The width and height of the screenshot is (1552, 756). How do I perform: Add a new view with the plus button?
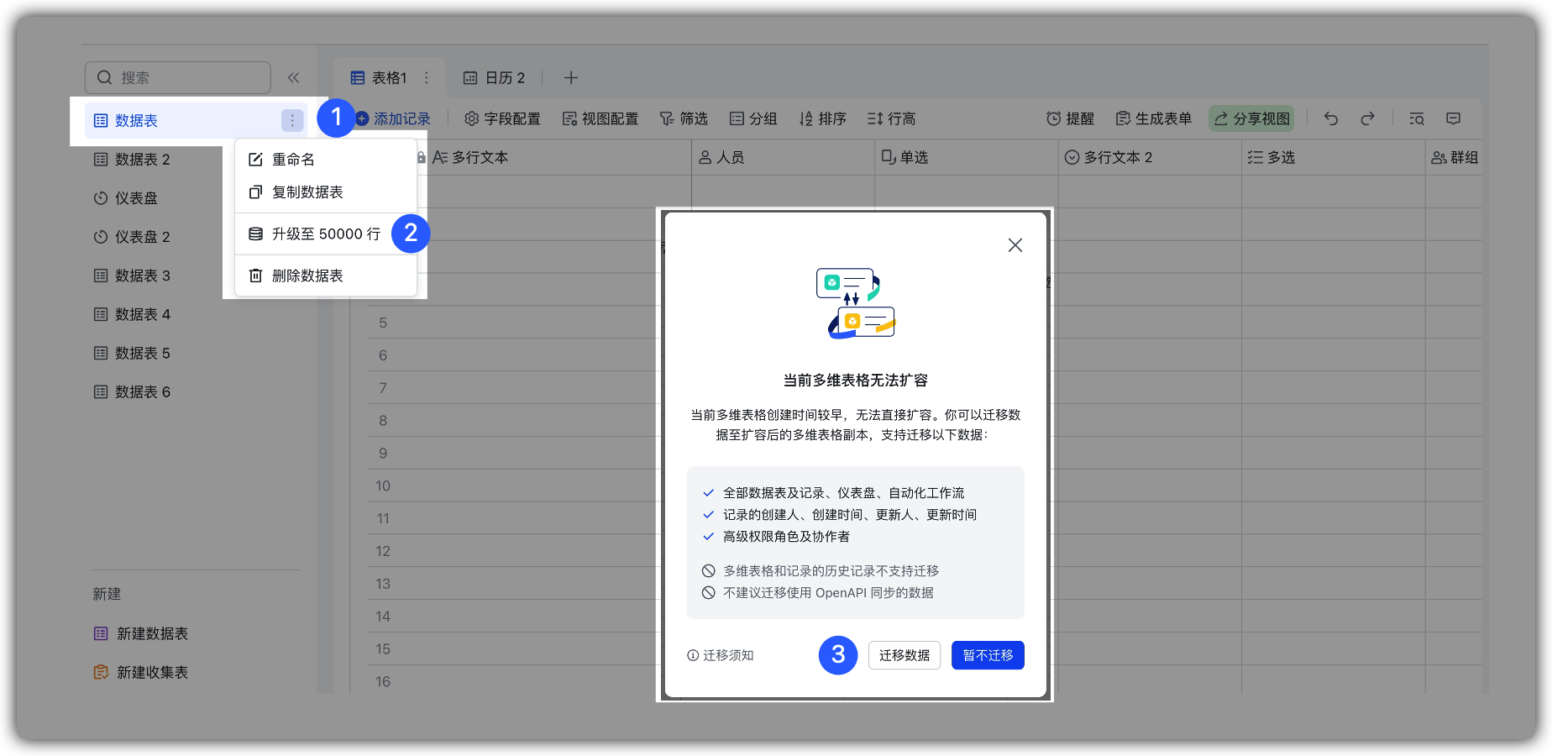571,77
